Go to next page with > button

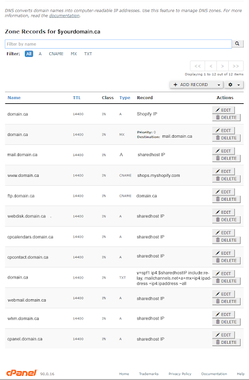(x=222, y=66)
